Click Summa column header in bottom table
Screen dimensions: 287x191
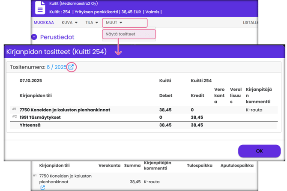point(132,165)
